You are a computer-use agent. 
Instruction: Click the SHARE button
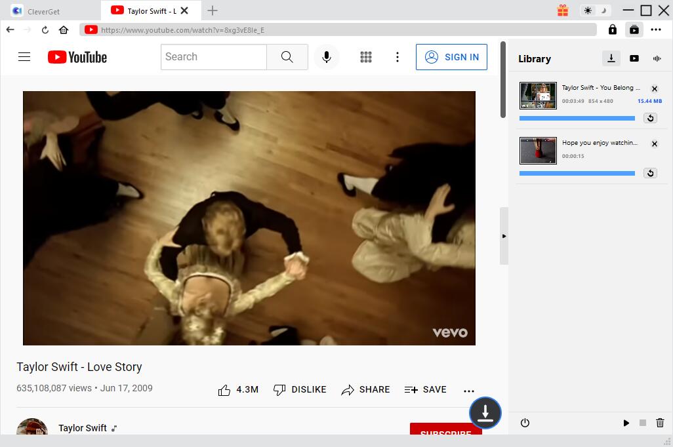(x=365, y=389)
